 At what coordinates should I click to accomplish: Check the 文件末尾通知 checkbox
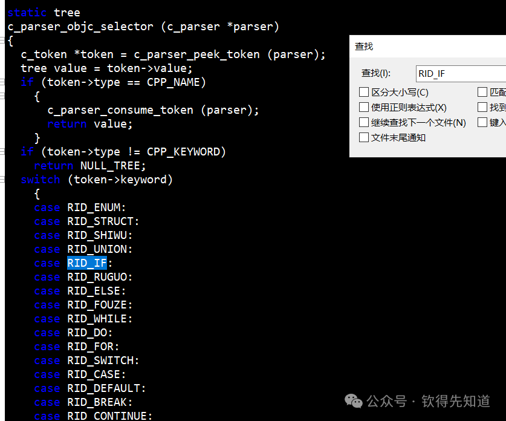[x=364, y=137]
